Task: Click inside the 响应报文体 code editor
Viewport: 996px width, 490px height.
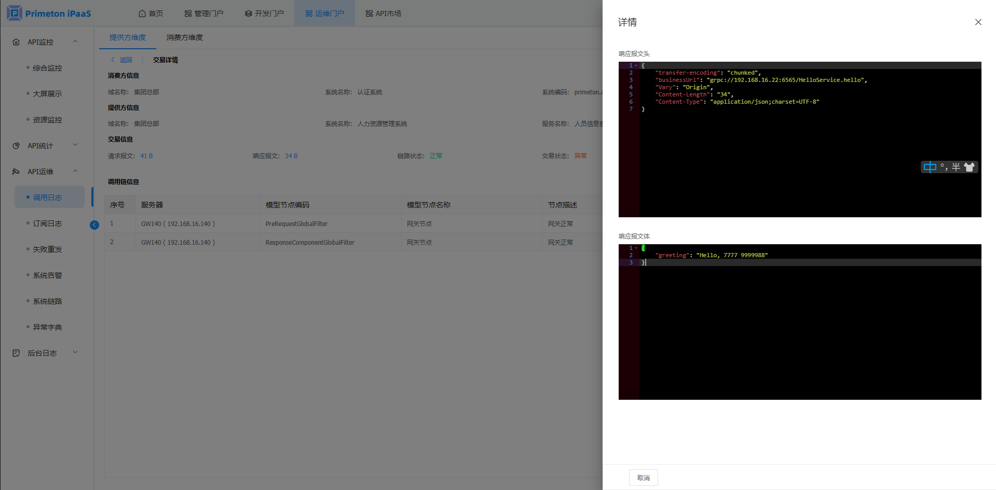Action: point(810,332)
